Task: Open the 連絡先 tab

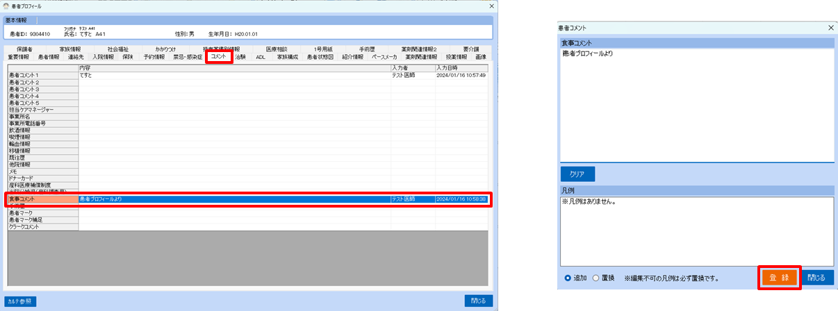Action: (77, 58)
